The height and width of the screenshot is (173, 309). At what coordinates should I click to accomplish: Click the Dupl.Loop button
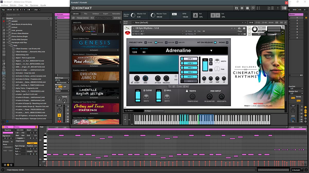point(20,141)
